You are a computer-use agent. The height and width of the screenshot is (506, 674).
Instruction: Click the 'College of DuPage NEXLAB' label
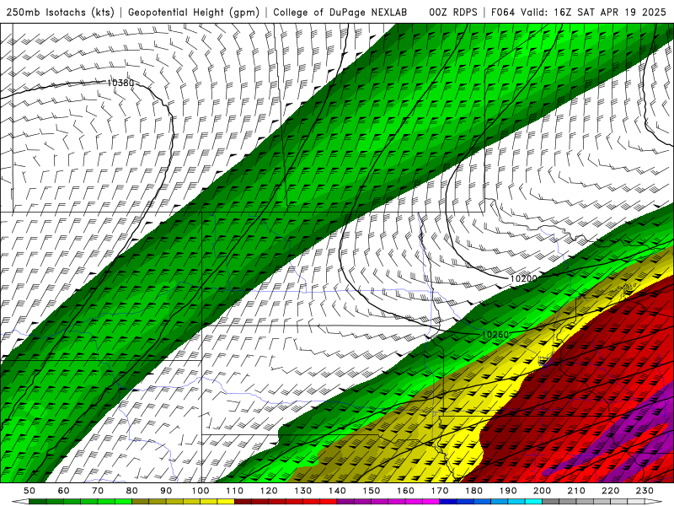pos(340,12)
